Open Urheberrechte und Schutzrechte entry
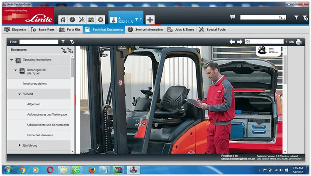This screenshot has height=176, width=311. coord(49,125)
